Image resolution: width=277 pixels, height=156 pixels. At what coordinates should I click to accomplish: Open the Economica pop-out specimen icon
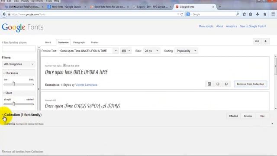point(226,84)
